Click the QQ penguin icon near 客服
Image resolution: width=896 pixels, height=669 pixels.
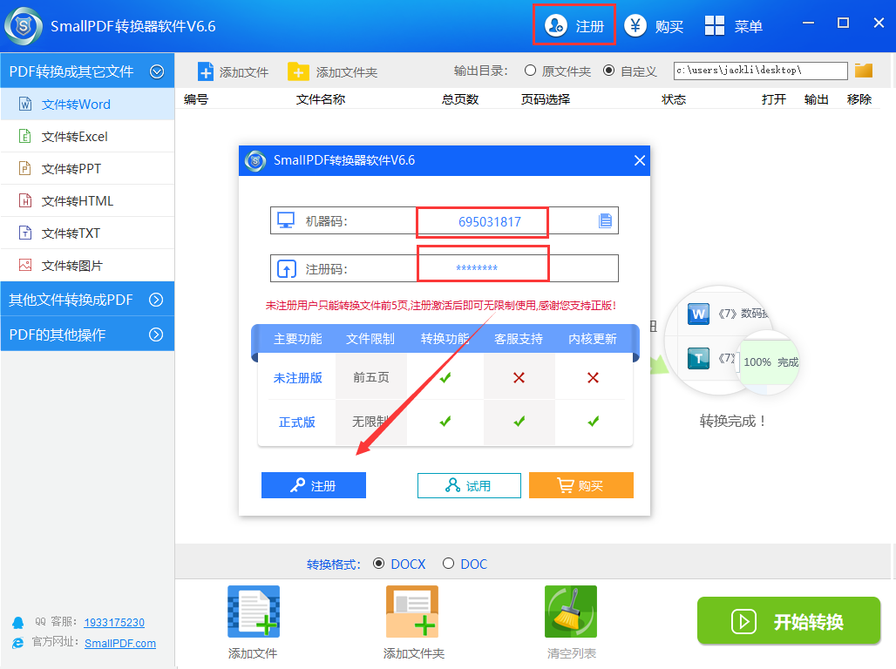[x=18, y=623]
